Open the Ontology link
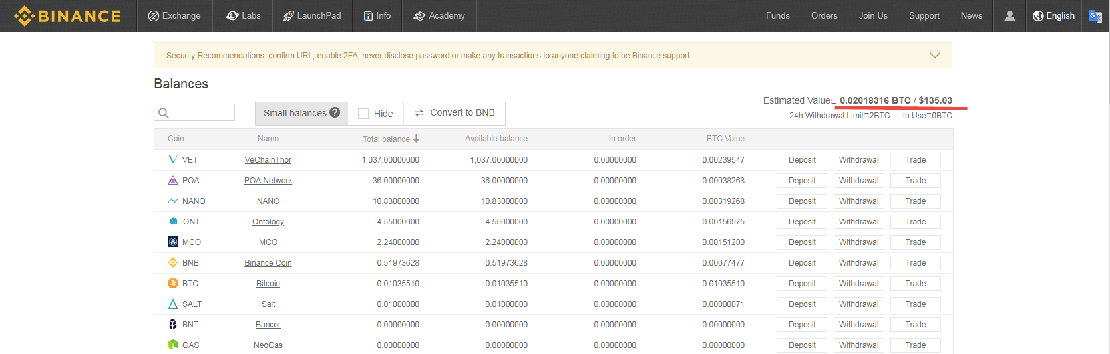This screenshot has width=1110, height=354. pos(268,222)
